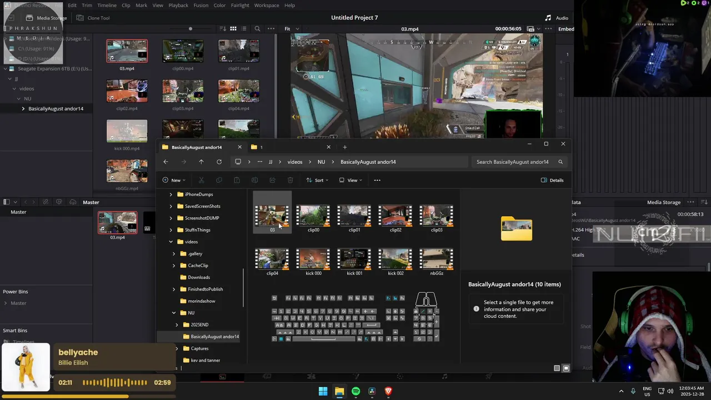
Task: Toggle the Audio panel in Resolve
Action: (x=557, y=18)
